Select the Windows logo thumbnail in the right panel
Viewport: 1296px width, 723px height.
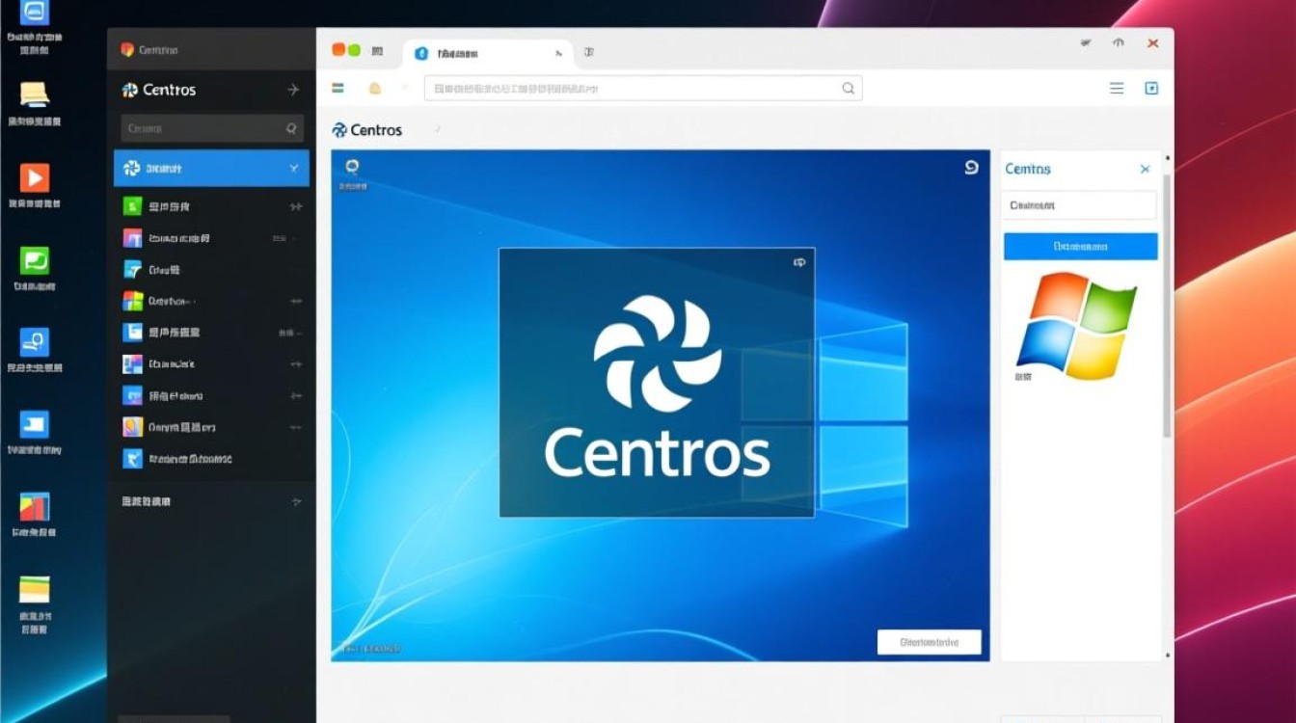[x=1075, y=325]
